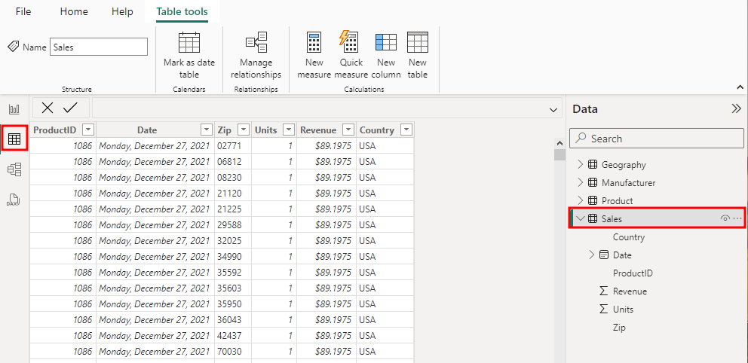Open Report view in left sidebar
Viewport: 748px width, 363px height.
coord(14,109)
